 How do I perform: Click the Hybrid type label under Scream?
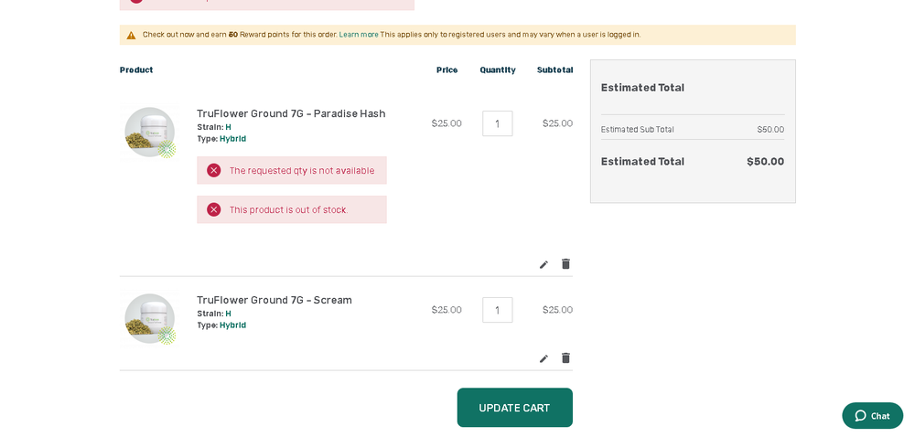click(x=232, y=325)
